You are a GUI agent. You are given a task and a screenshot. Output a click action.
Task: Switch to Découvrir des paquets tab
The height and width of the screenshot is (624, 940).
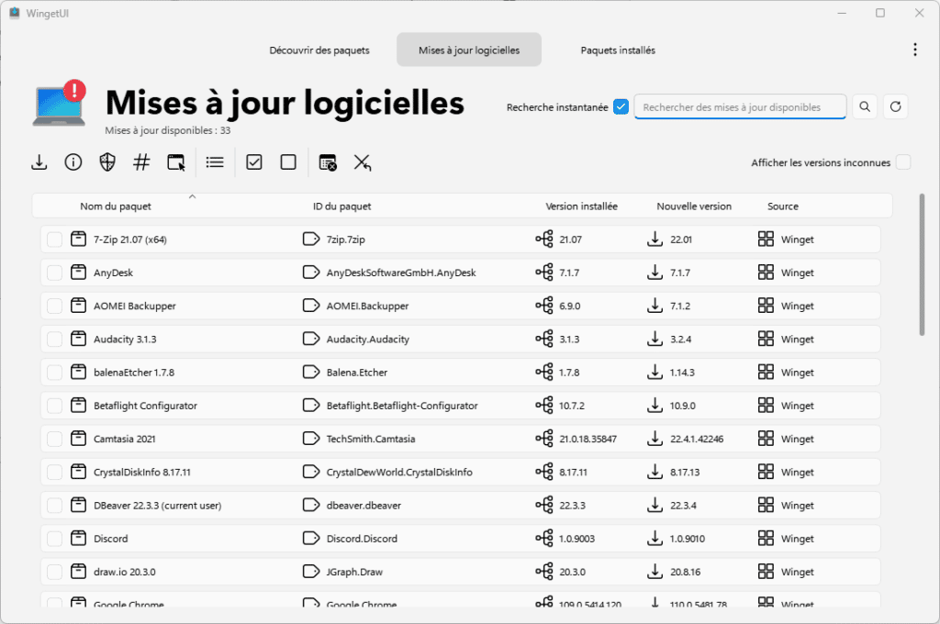[319, 50]
